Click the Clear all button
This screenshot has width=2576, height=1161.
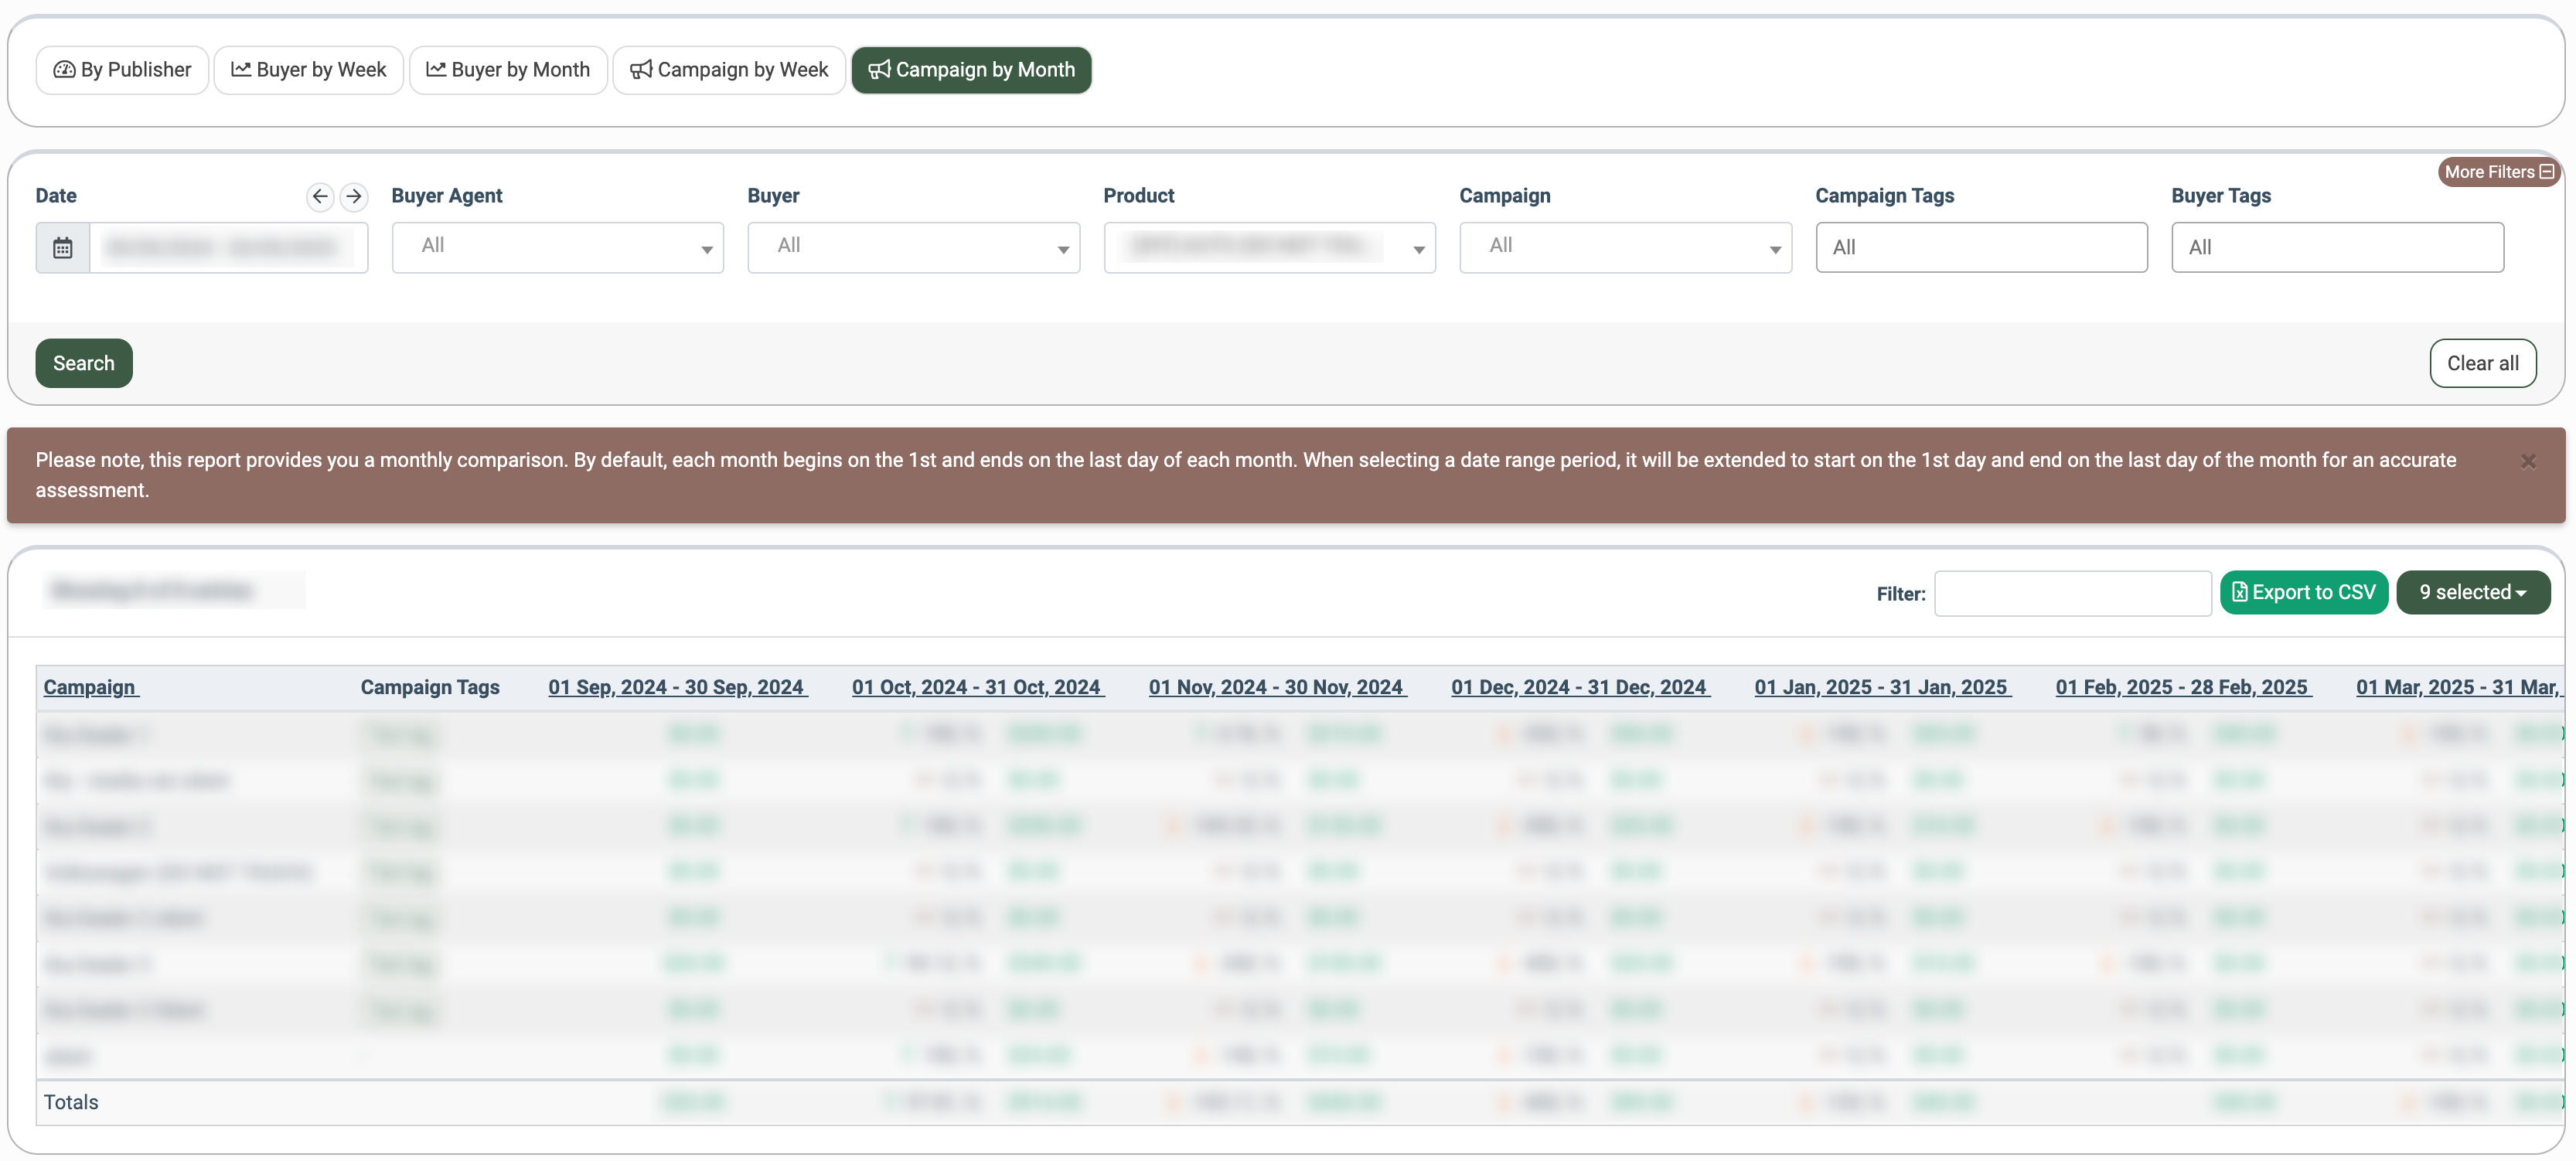point(2482,363)
